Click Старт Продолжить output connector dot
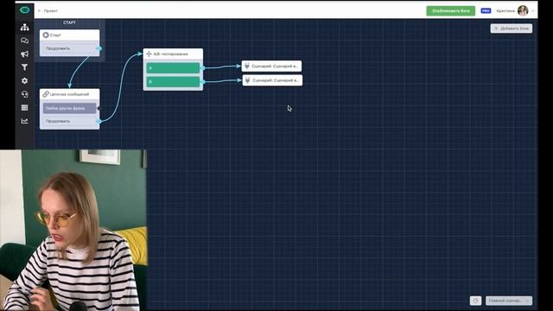Screen dimensions: 553x311 click(99, 48)
